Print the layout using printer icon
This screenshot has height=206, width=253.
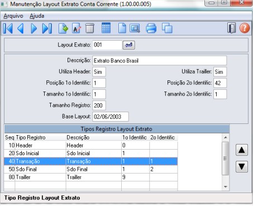pyautogui.click(x=151, y=28)
